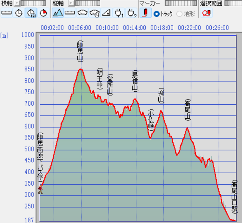Click the 縦軸 section label
This screenshot has width=242, height=223.
click(58, 3)
